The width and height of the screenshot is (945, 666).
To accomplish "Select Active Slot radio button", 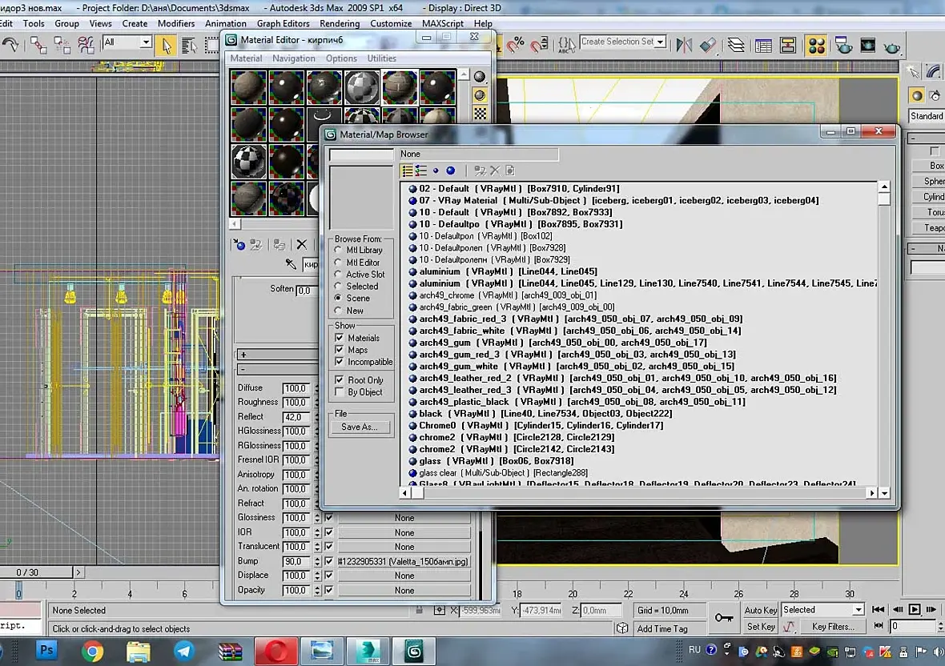I will pyautogui.click(x=337, y=274).
